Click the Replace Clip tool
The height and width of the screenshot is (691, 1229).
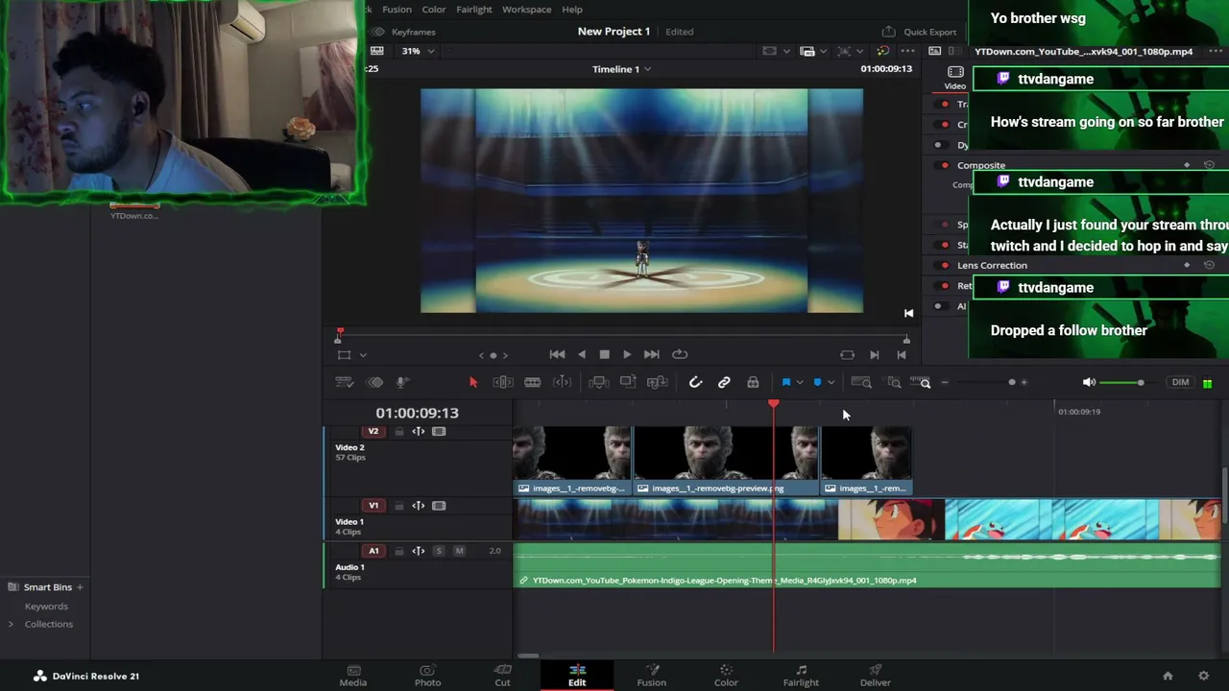tap(658, 382)
